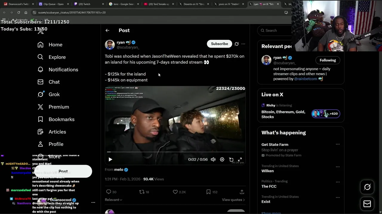Mute the video with the speaker icon

[213, 159]
